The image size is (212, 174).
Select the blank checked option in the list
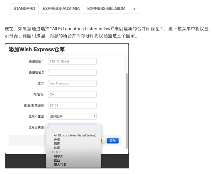point(73,127)
